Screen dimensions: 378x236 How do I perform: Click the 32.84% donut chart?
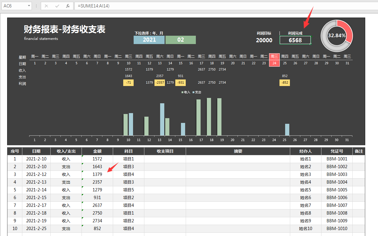(x=337, y=36)
